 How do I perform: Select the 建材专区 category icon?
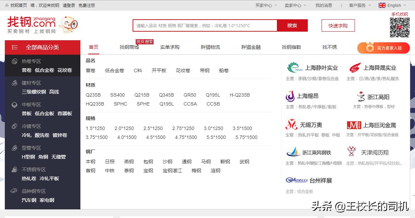(x=14, y=83)
